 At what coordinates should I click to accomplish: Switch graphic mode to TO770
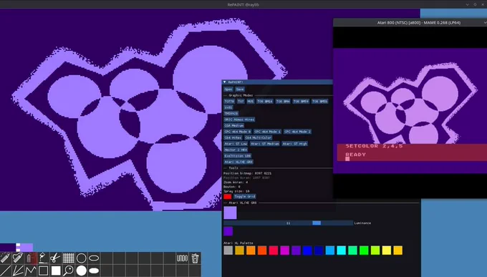[x=229, y=101]
